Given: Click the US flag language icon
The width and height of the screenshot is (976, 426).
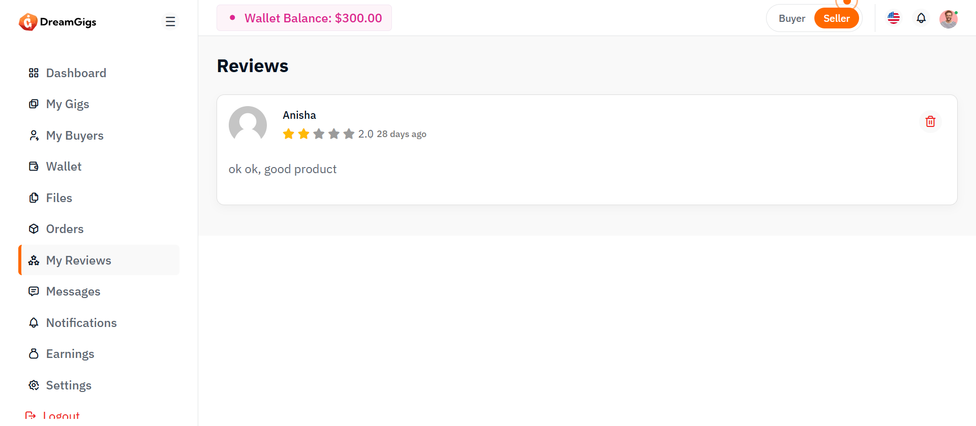Looking at the screenshot, I should click(894, 18).
